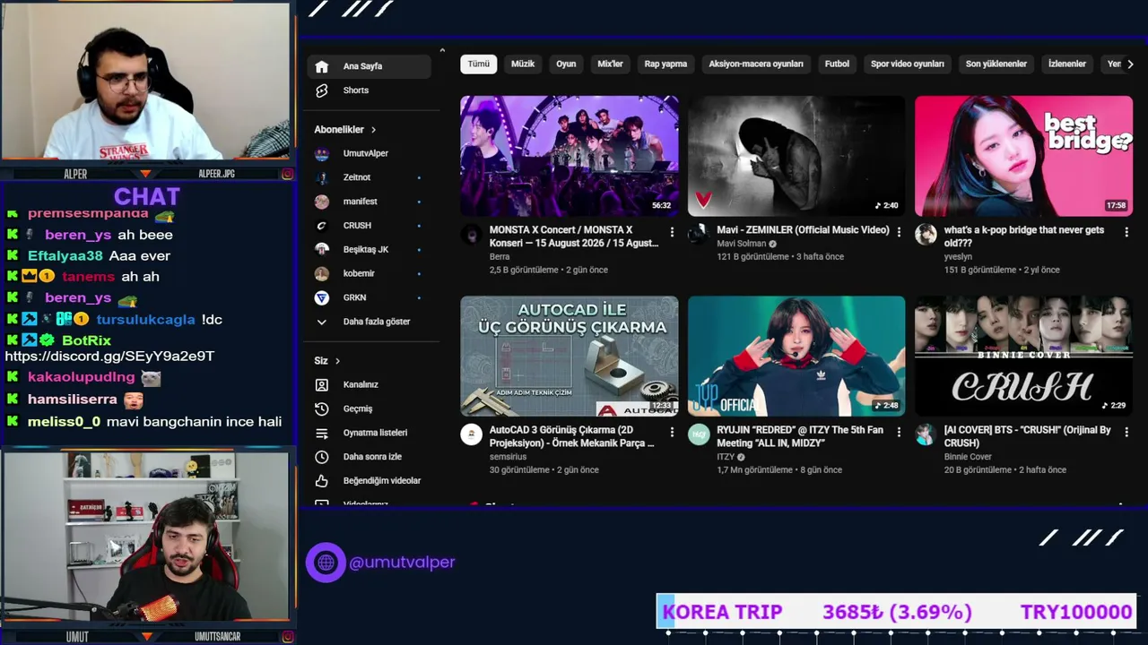The height and width of the screenshot is (645, 1148).
Task: Click the semsirius channel avatar
Action: pos(472,434)
